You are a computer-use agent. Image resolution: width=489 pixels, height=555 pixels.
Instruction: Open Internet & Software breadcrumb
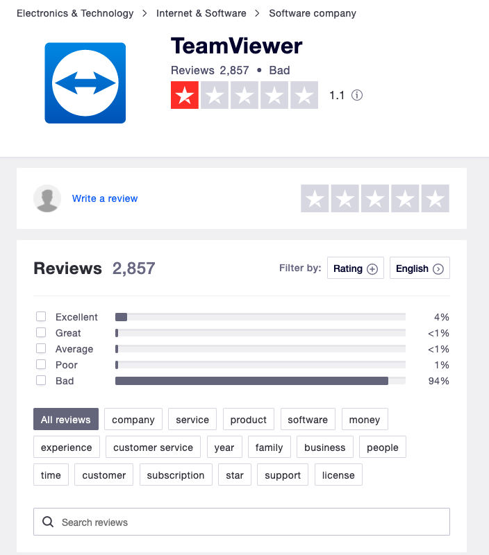click(x=201, y=13)
